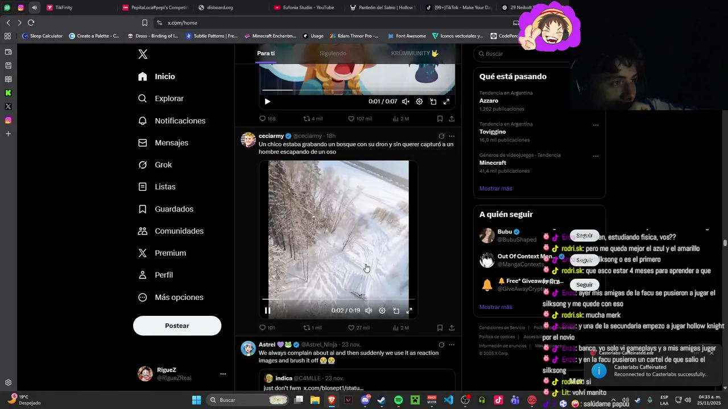
Task: Open Spotify from the taskbar
Action: click(x=398, y=400)
